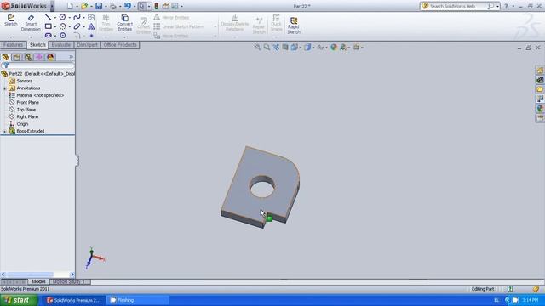Select Top Plane in feature tree
545x306 pixels.
pyautogui.click(x=26, y=110)
